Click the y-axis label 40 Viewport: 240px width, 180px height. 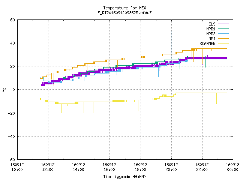point(12,43)
